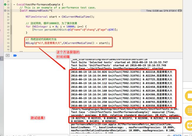Click the '[self measureBlock:^{' code line
The image size is (192, 136).
[36, 11]
